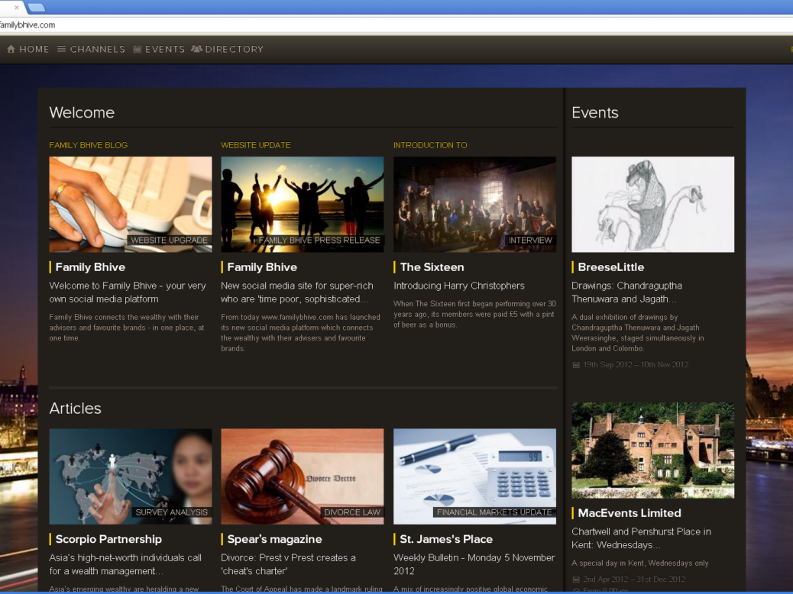Screen dimensions: 793x594
Task: Click the Channels hamburger list icon
Action: [62, 49]
